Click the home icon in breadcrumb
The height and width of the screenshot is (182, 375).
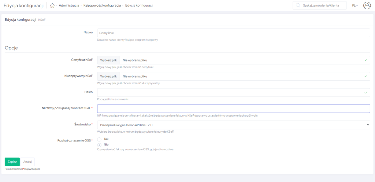(52, 5)
